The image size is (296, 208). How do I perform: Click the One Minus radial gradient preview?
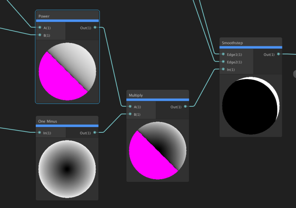point(67,169)
